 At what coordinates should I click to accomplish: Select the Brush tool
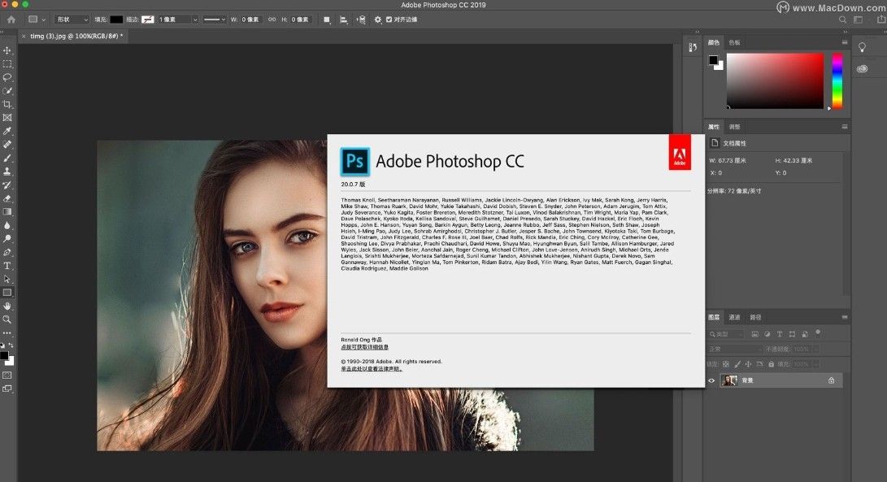tap(7, 158)
